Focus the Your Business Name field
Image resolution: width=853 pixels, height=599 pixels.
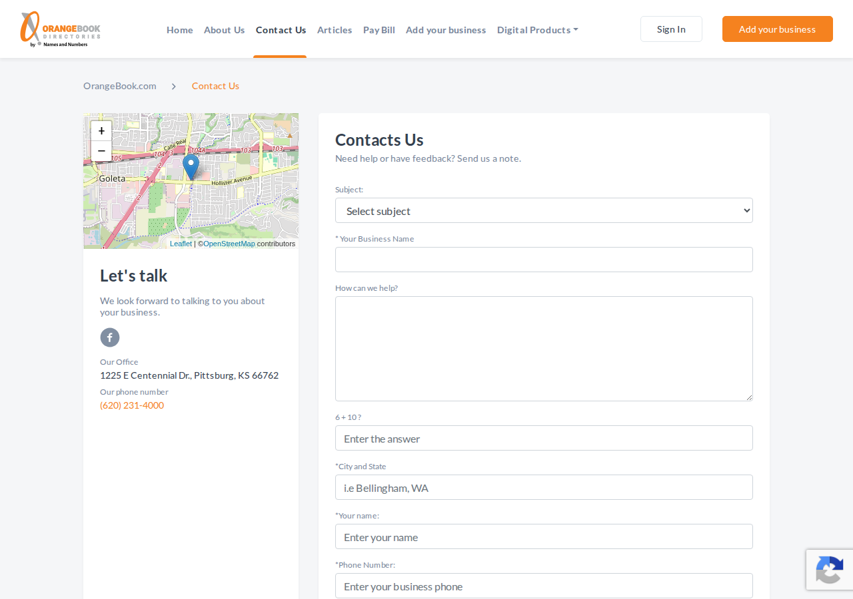click(x=544, y=260)
